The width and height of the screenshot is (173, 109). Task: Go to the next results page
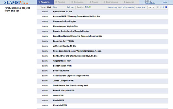tap(163, 7)
